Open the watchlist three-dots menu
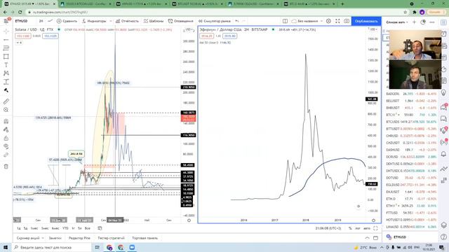 [432, 22]
